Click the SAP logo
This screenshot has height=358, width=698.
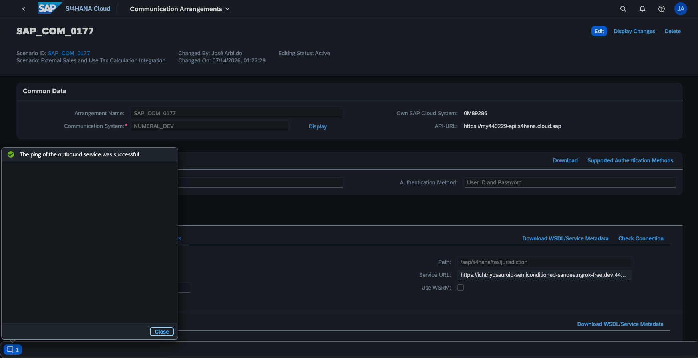click(x=50, y=8)
